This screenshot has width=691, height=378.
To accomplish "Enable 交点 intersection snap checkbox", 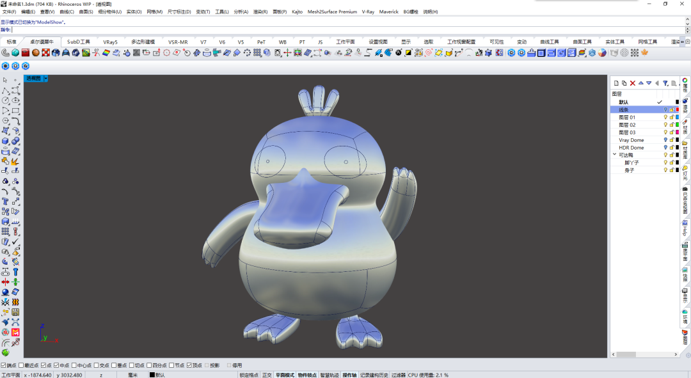I will coord(96,365).
